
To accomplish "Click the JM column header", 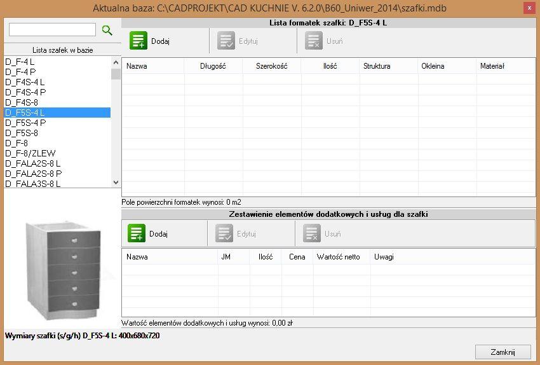I will point(234,257).
